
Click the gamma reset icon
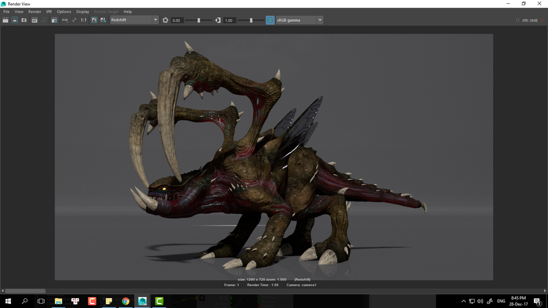[x=218, y=20]
